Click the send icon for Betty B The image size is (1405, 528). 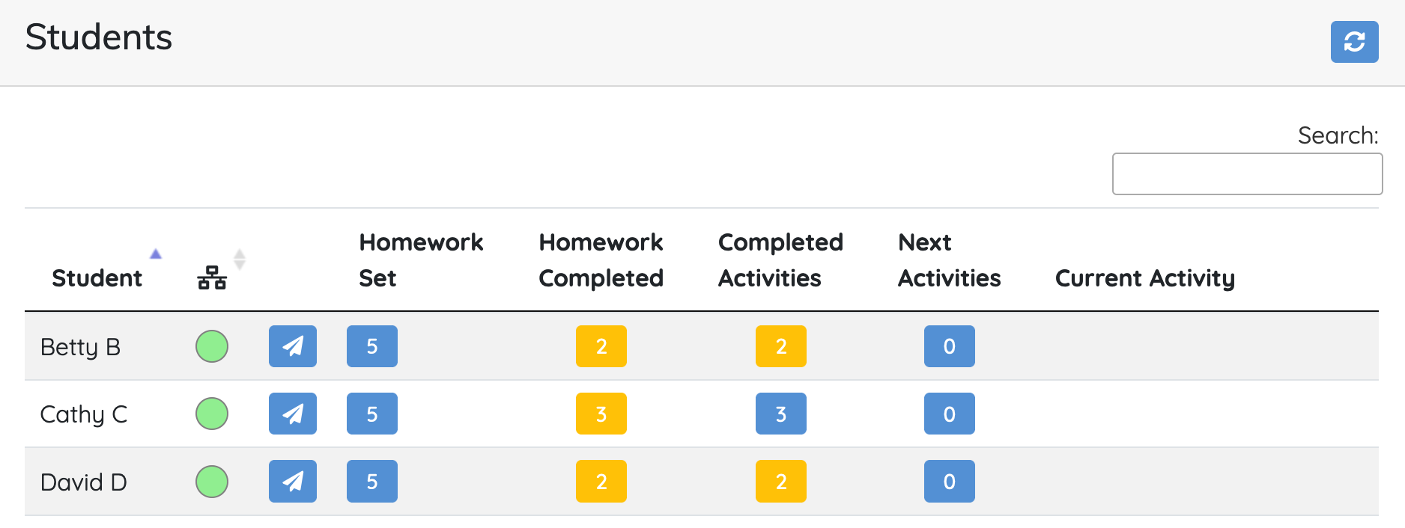tap(292, 346)
